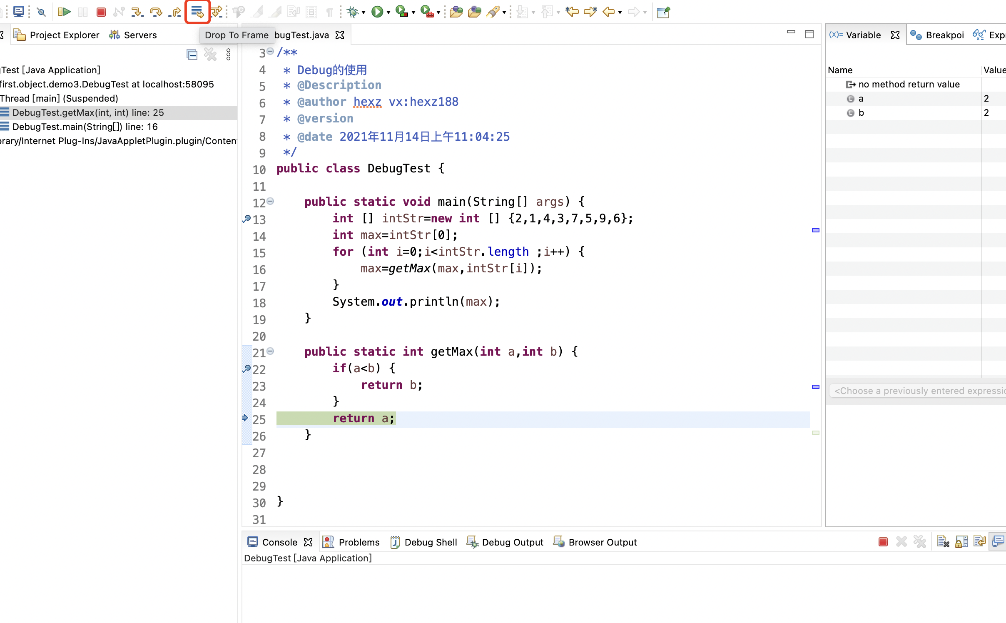Click the Resume debugging toolbar icon

pos(64,12)
